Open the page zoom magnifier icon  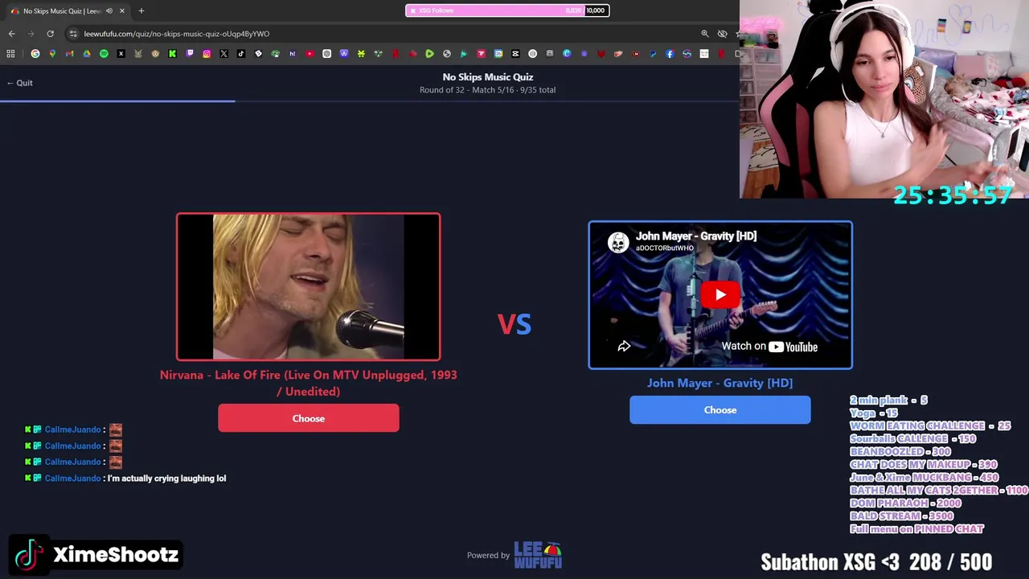pyautogui.click(x=705, y=34)
